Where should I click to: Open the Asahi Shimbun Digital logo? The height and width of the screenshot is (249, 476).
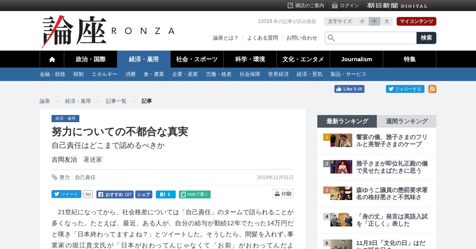click(x=397, y=6)
